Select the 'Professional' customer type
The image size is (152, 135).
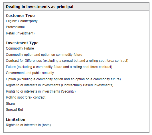pos(15,27)
